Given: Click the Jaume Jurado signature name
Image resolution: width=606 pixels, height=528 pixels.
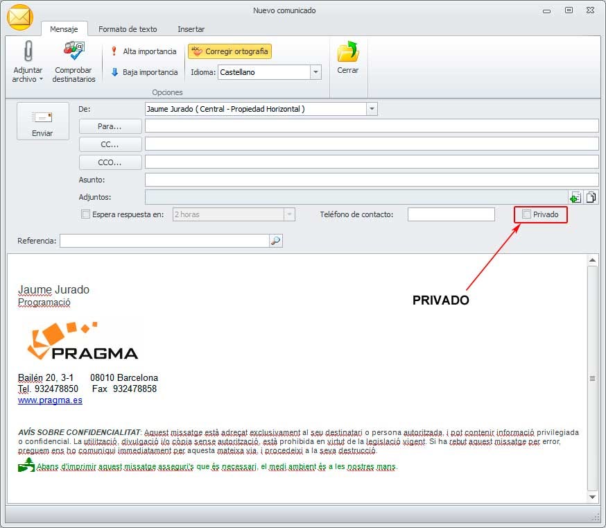Looking at the screenshot, I should [x=53, y=289].
